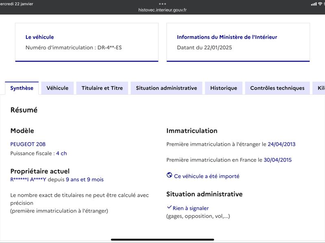Click the PEUGEOT 208 model text

click(28, 144)
